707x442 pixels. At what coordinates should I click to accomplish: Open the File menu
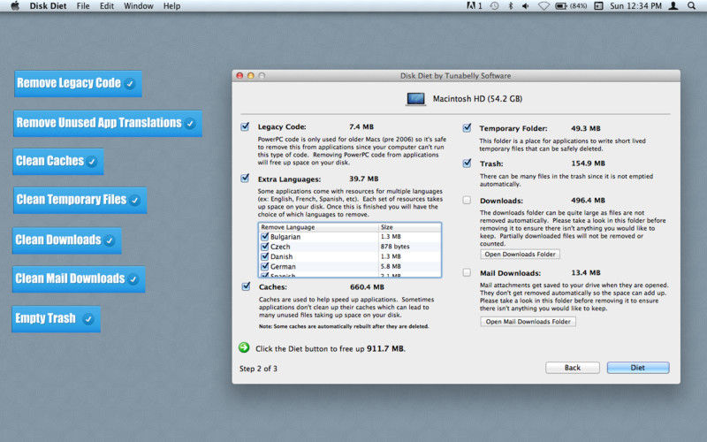(x=83, y=6)
